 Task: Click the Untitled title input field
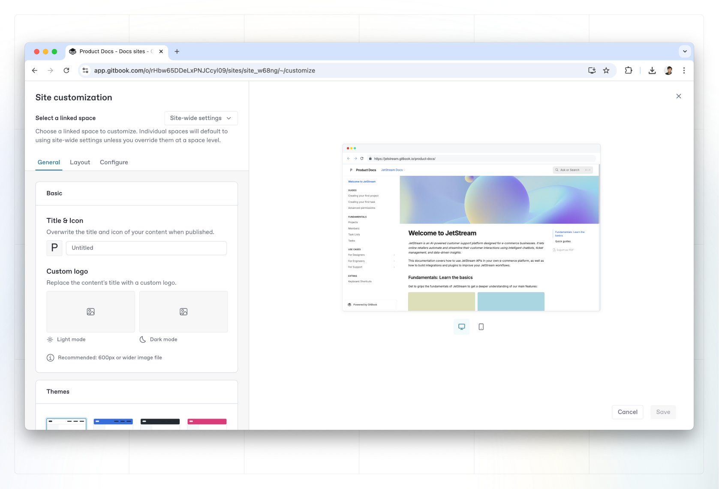point(146,248)
